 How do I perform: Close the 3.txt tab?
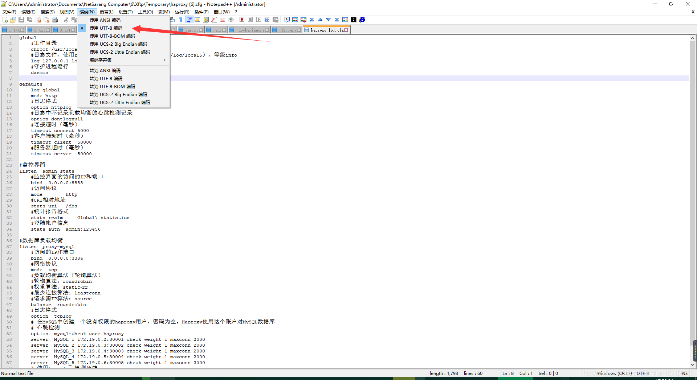(73, 30)
